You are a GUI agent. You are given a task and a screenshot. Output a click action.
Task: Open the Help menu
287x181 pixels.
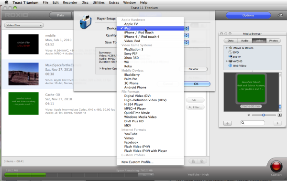coord(143,2)
